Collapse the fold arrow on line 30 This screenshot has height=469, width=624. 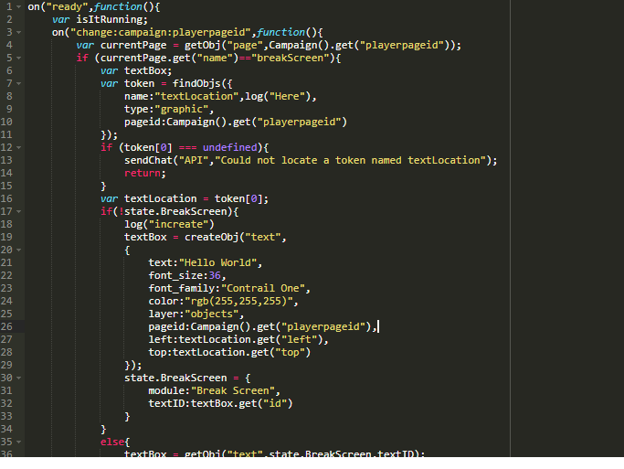(18, 378)
